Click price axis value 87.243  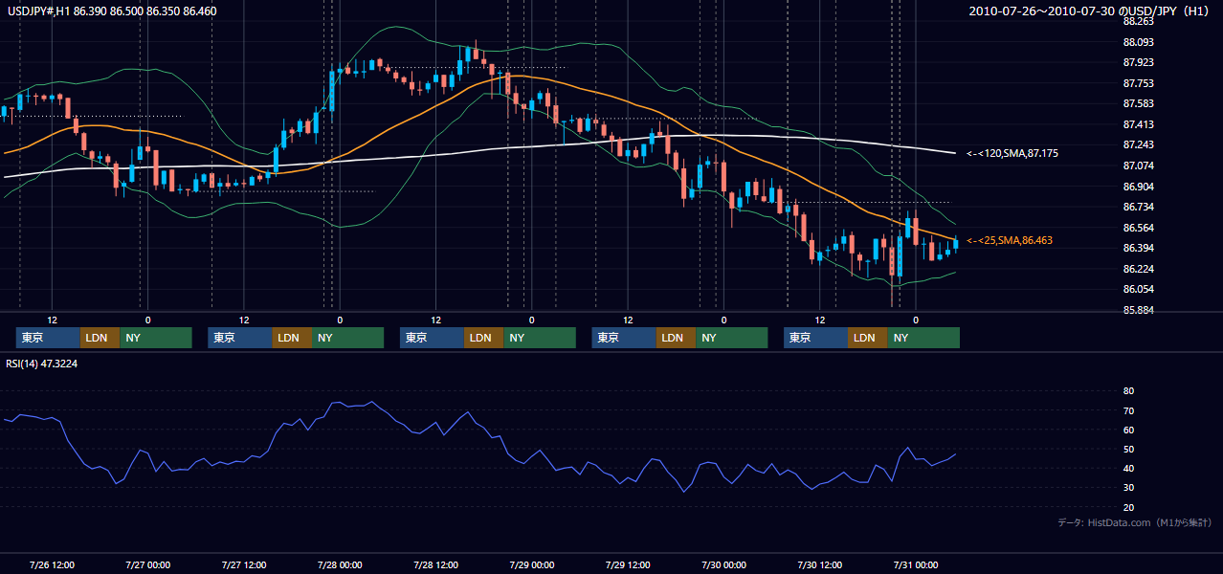(x=1138, y=145)
